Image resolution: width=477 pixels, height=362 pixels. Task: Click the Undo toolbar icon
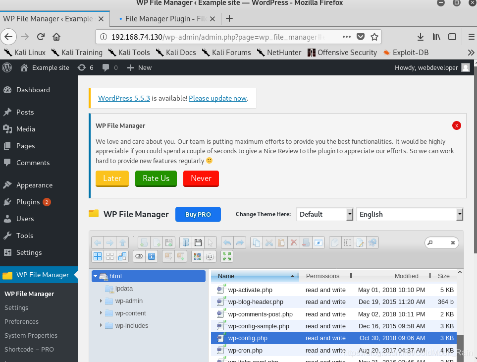(227, 242)
